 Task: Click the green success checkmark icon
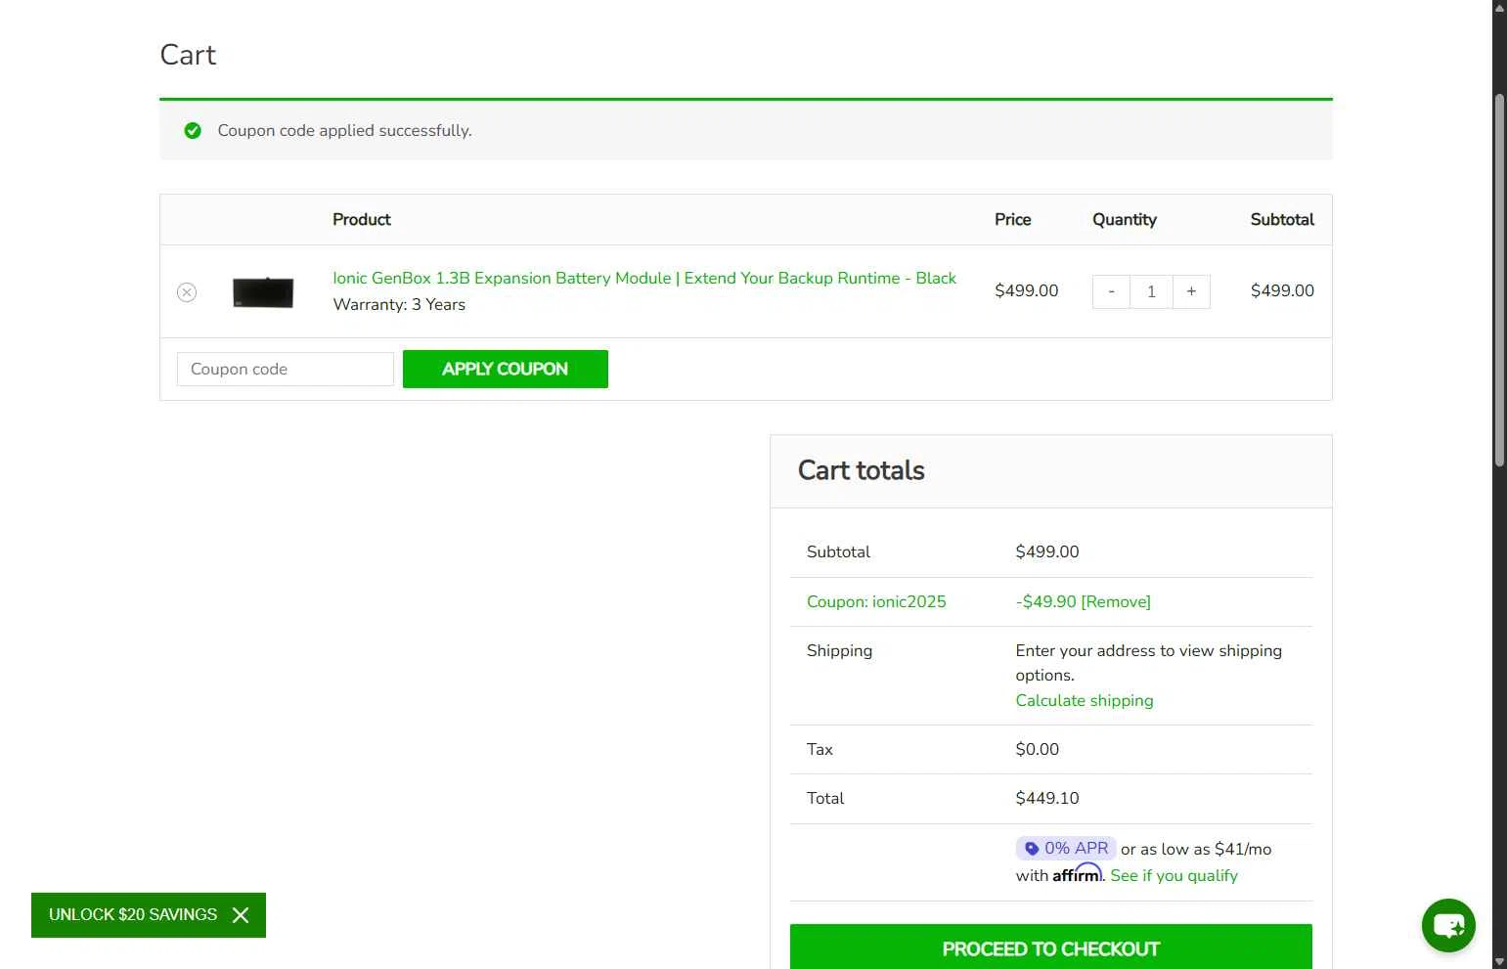[x=193, y=130]
